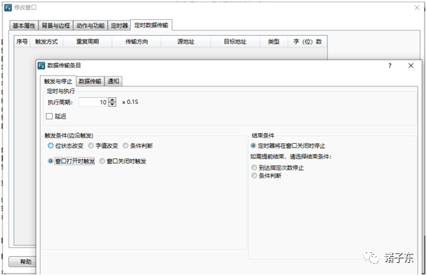Increase 执行周期 with up arrow
This screenshot has height=276, width=427.
(112, 100)
